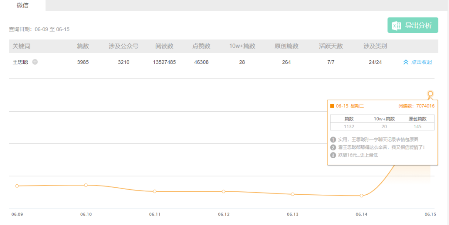
Task: Click the orange square marker in the tooltip
Action: coord(332,106)
